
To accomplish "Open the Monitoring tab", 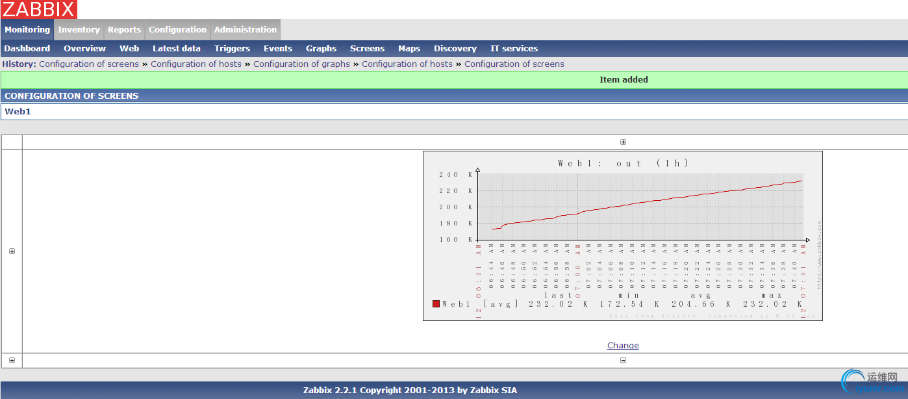I will pos(27,30).
